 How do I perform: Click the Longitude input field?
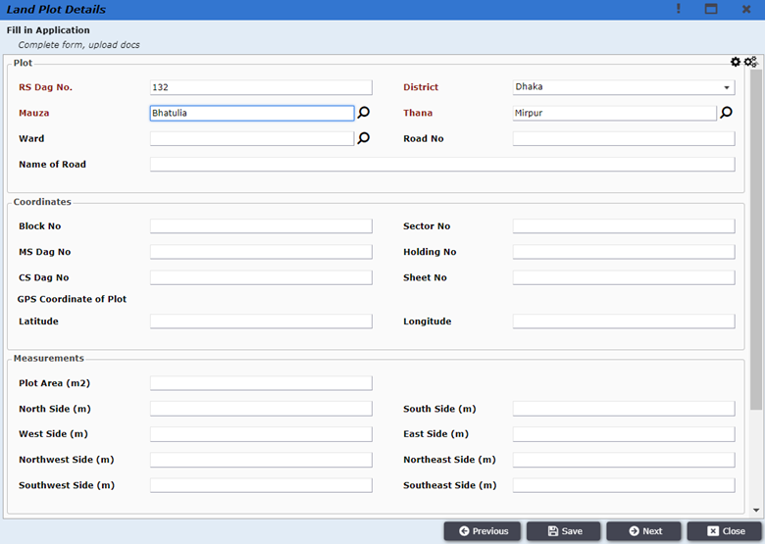[624, 321]
